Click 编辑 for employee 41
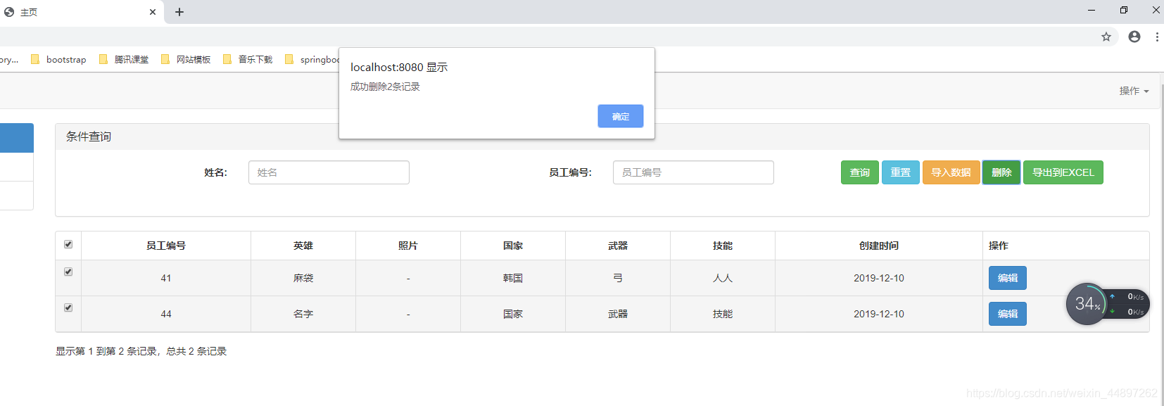Image resolution: width=1164 pixels, height=406 pixels. (1008, 278)
